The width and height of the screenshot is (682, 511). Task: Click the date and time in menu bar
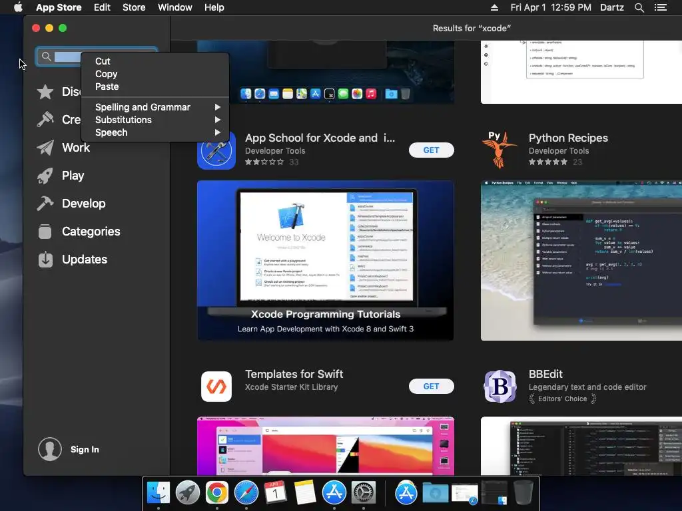(551, 7)
